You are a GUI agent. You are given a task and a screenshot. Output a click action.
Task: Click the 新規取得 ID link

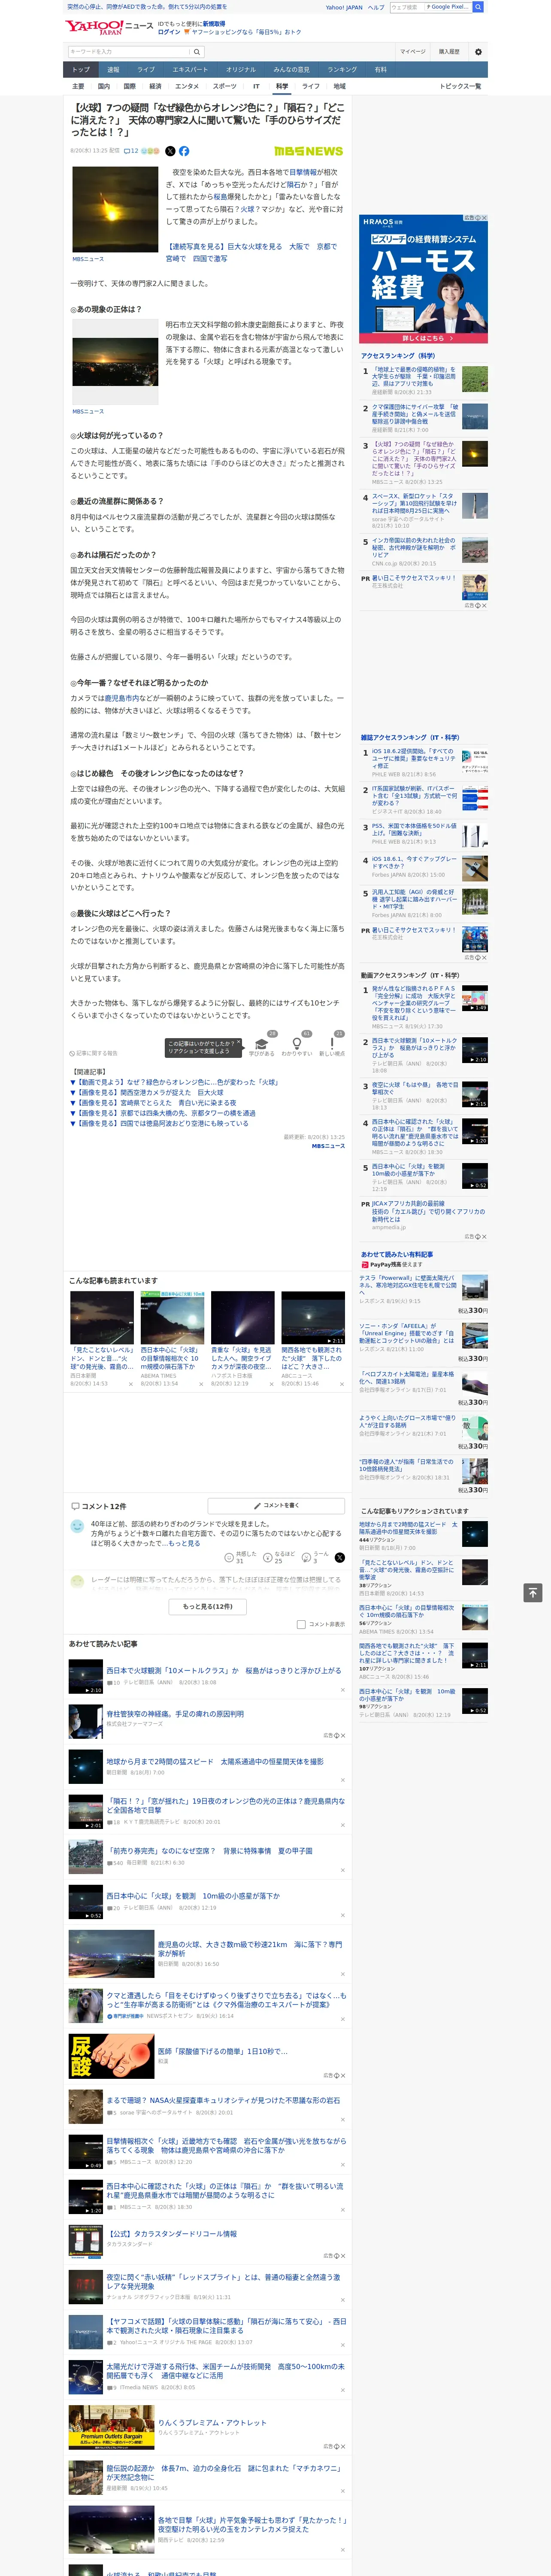pos(214,23)
